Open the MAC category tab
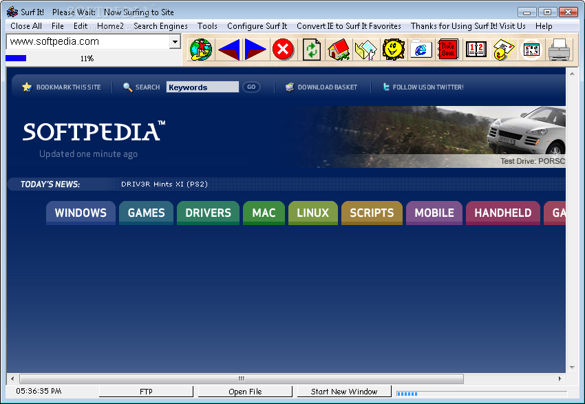This screenshot has height=404, width=585. 264,213
